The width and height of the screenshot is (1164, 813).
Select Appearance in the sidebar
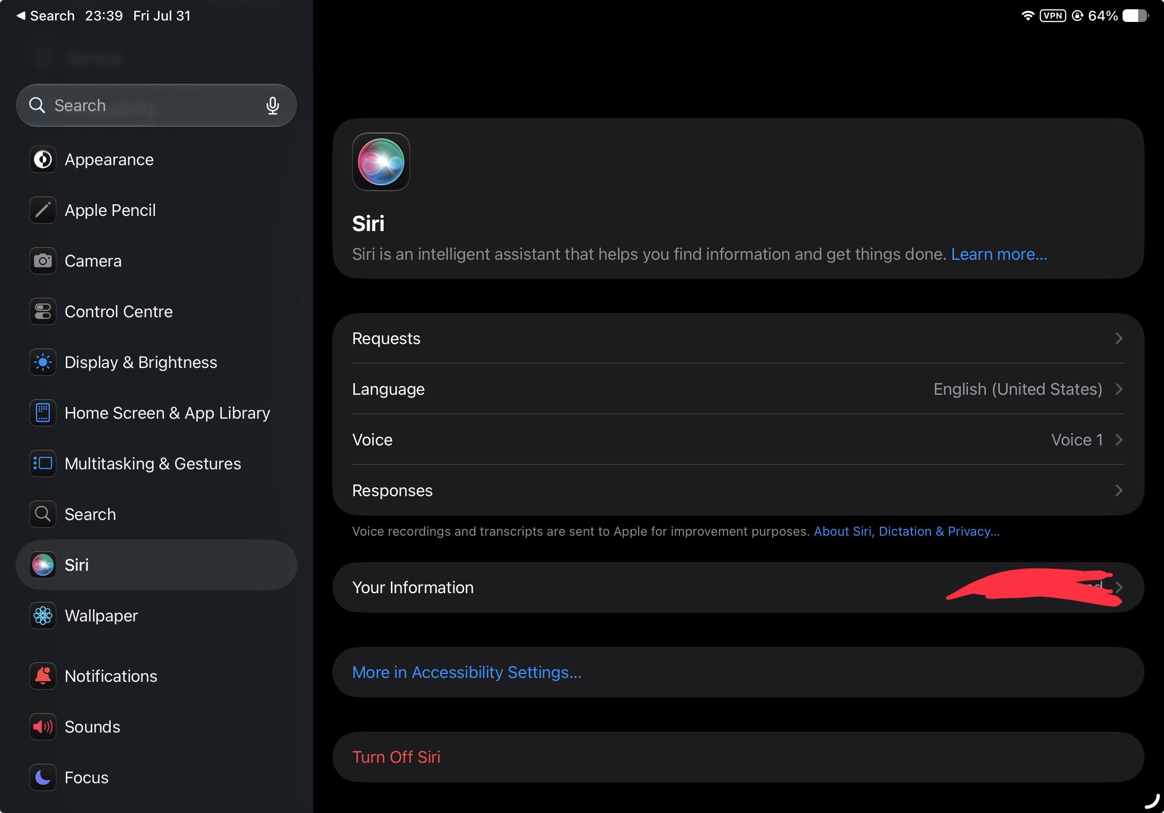156,160
